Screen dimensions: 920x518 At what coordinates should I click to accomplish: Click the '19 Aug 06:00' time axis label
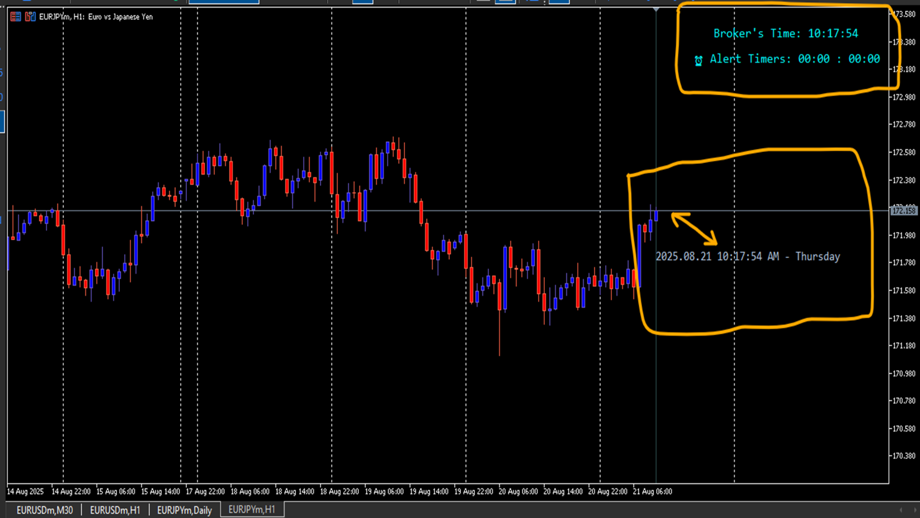384,492
